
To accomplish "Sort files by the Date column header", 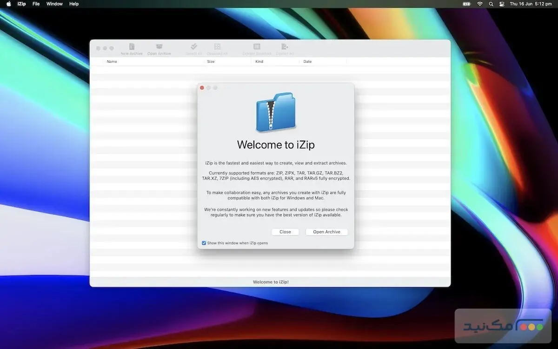I will tap(307, 61).
